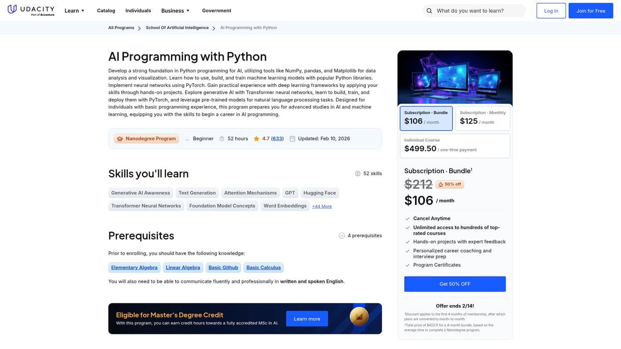The height and width of the screenshot is (349, 621).
Task: Click the checkmark icon beside 4 prerequisites
Action: click(342, 236)
